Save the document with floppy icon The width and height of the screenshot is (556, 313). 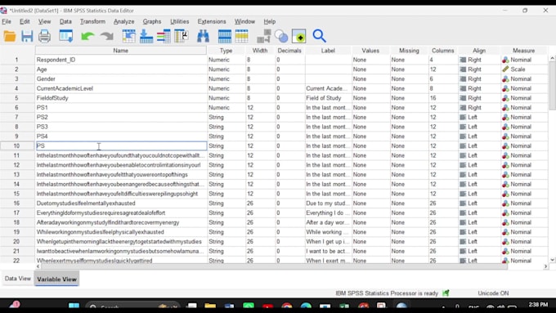click(x=27, y=36)
